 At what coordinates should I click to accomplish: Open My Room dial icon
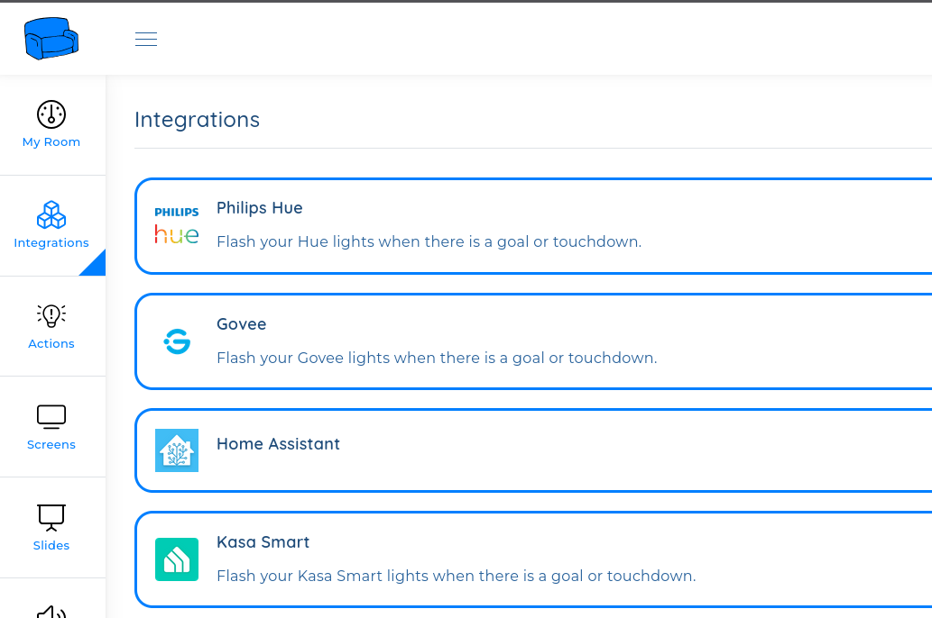pyautogui.click(x=51, y=114)
